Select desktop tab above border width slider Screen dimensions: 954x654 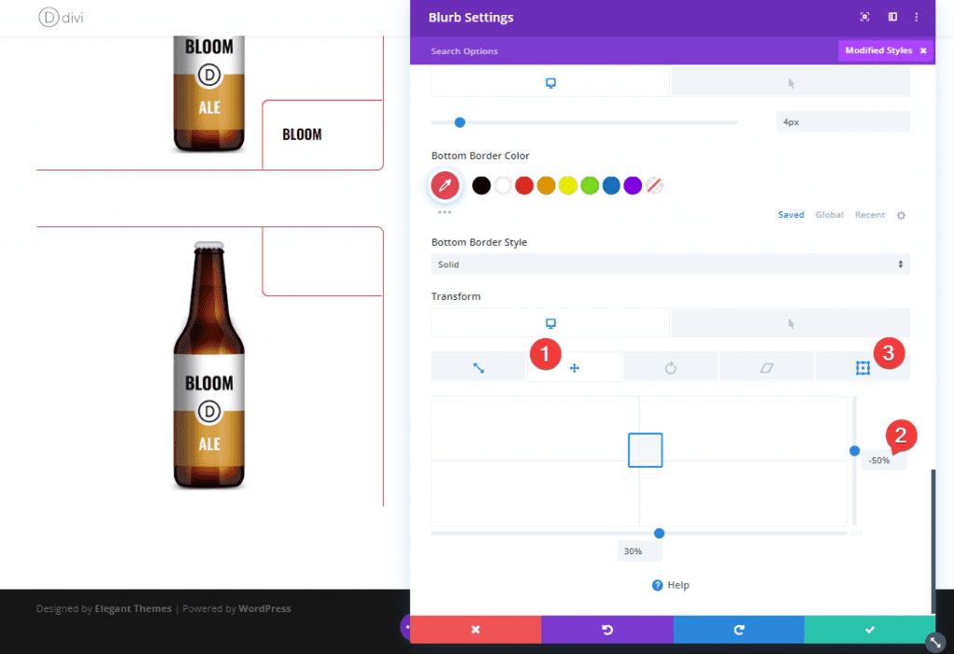[x=550, y=83]
